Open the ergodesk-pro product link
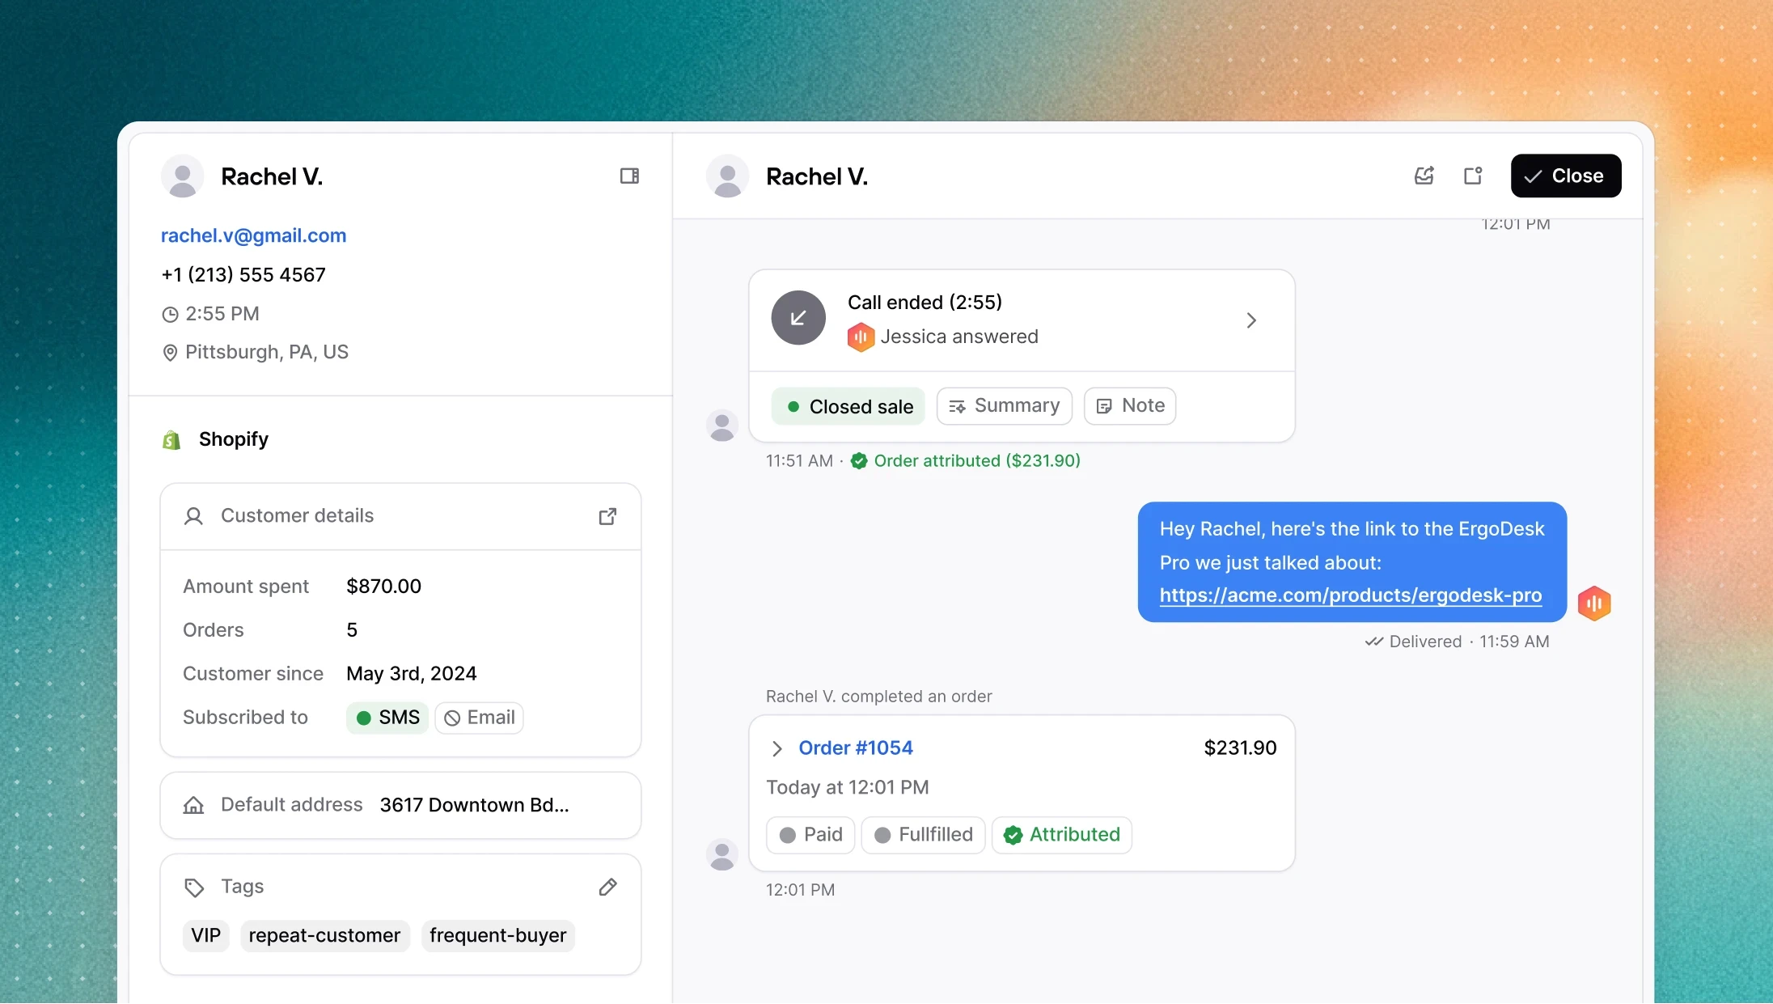Viewport: 1773px width, 1004px height. tap(1350, 595)
